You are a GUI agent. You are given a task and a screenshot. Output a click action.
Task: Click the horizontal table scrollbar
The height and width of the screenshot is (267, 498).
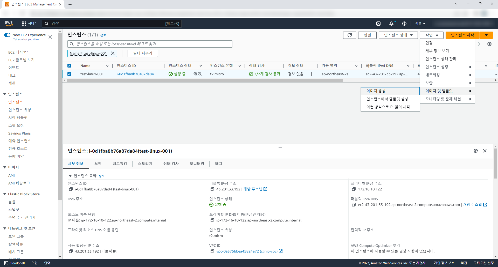click(x=205, y=80)
